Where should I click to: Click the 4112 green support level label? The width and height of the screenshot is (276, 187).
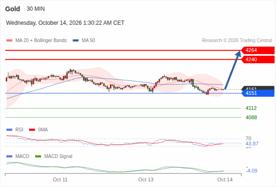click(251, 108)
